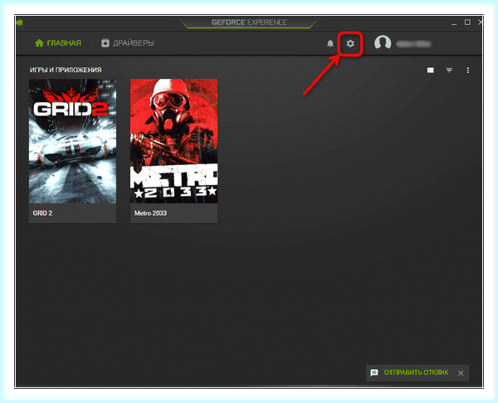Toggle grid view layout icon
Image resolution: width=498 pixels, height=403 pixels.
click(430, 70)
